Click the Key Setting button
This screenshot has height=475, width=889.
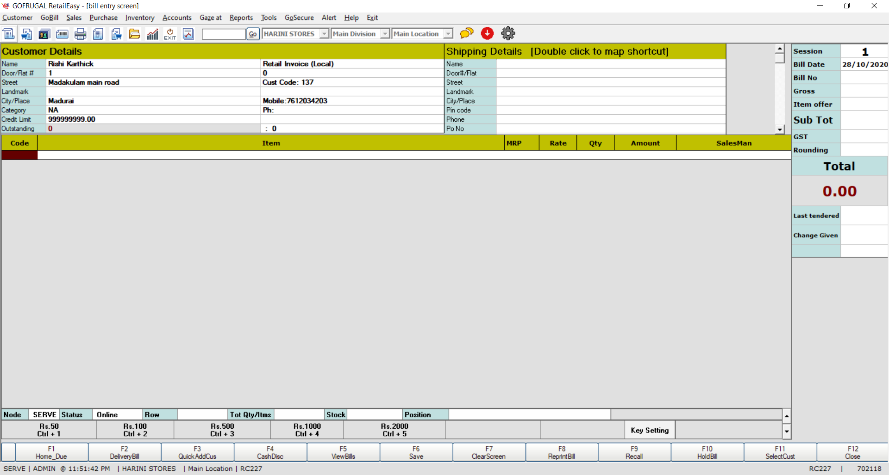[x=650, y=430]
